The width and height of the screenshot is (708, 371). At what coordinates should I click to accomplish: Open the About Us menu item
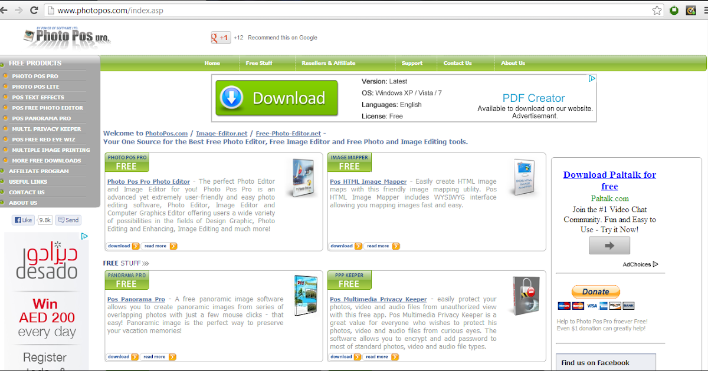pos(513,63)
